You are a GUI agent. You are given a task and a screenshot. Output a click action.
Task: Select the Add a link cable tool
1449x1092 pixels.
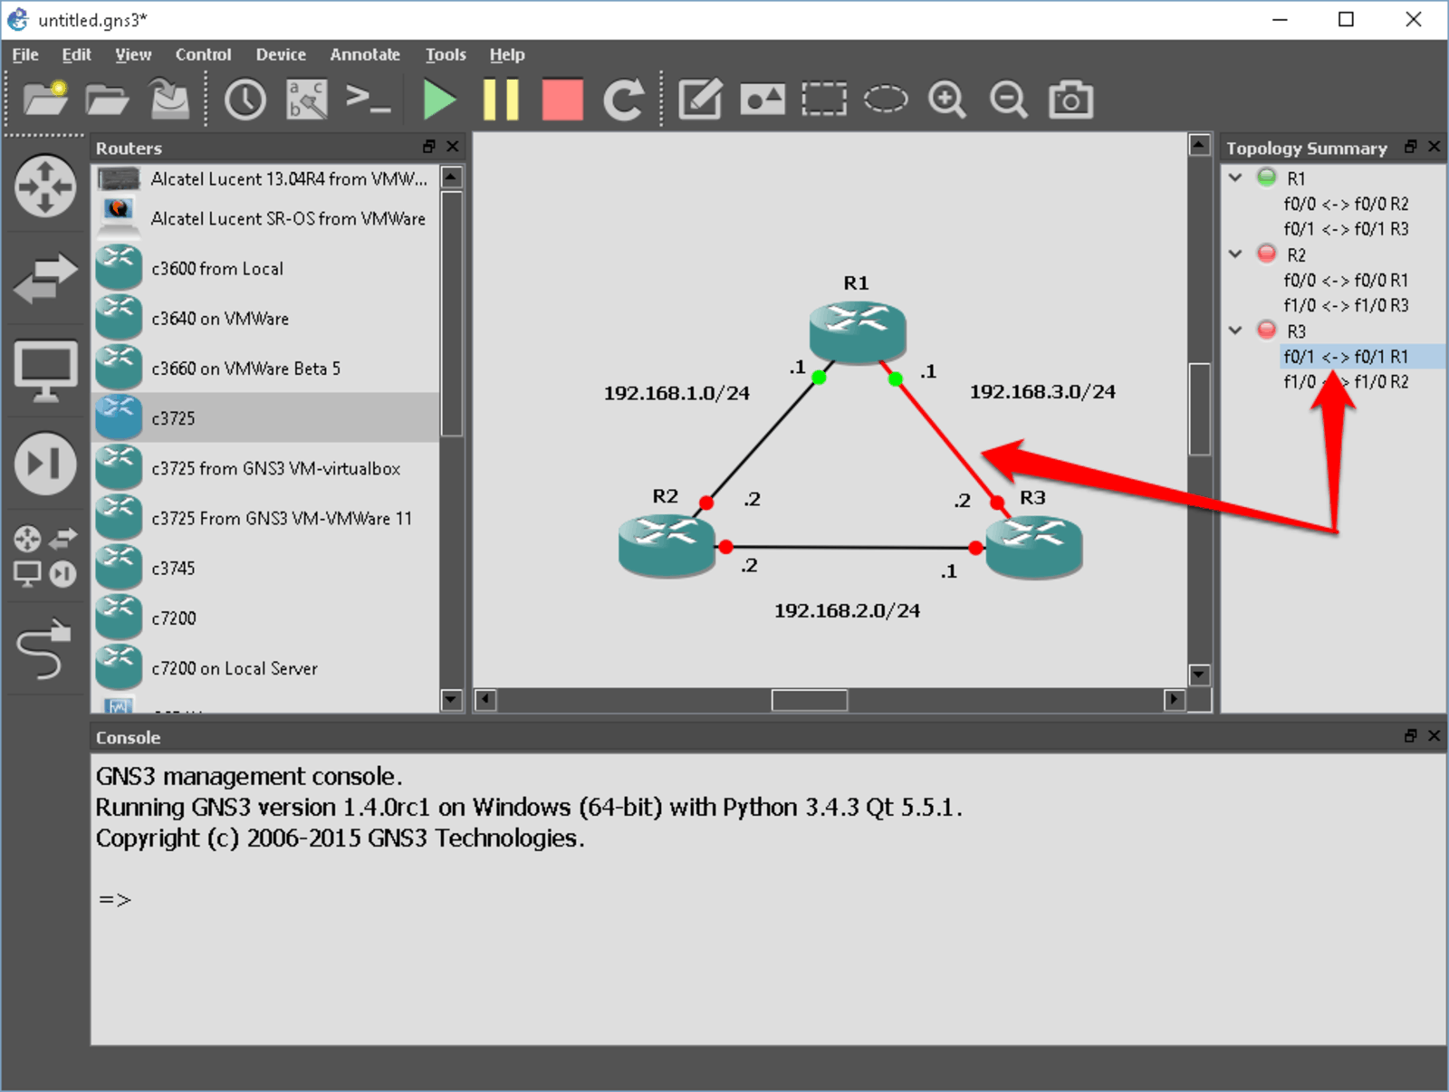(x=43, y=648)
